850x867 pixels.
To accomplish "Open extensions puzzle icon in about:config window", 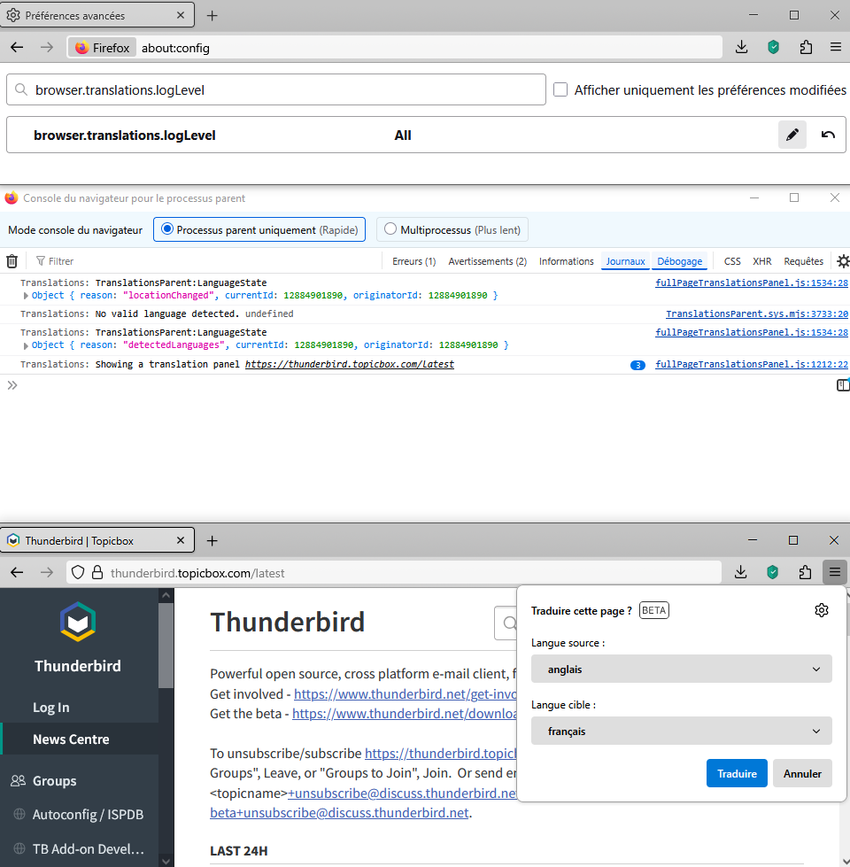I will (806, 48).
